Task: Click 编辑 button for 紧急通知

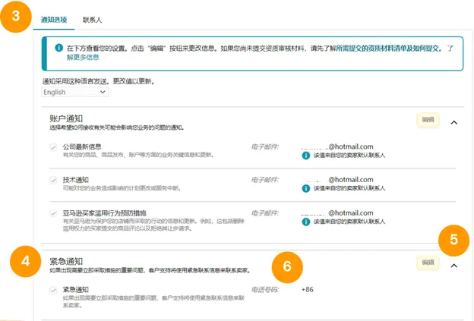Action: [428, 263]
